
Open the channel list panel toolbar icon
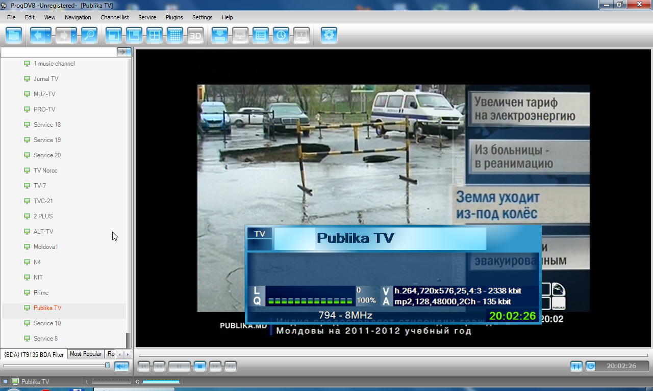(x=14, y=35)
